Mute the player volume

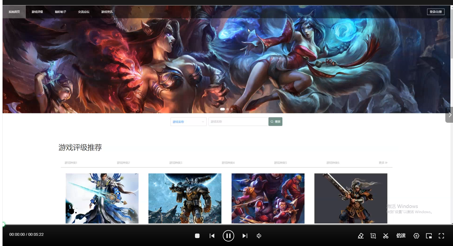[x=259, y=236]
